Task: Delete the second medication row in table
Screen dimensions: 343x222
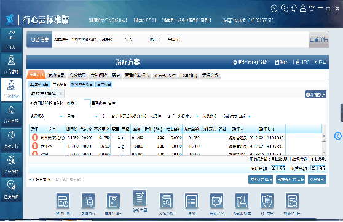Action: [35, 146]
